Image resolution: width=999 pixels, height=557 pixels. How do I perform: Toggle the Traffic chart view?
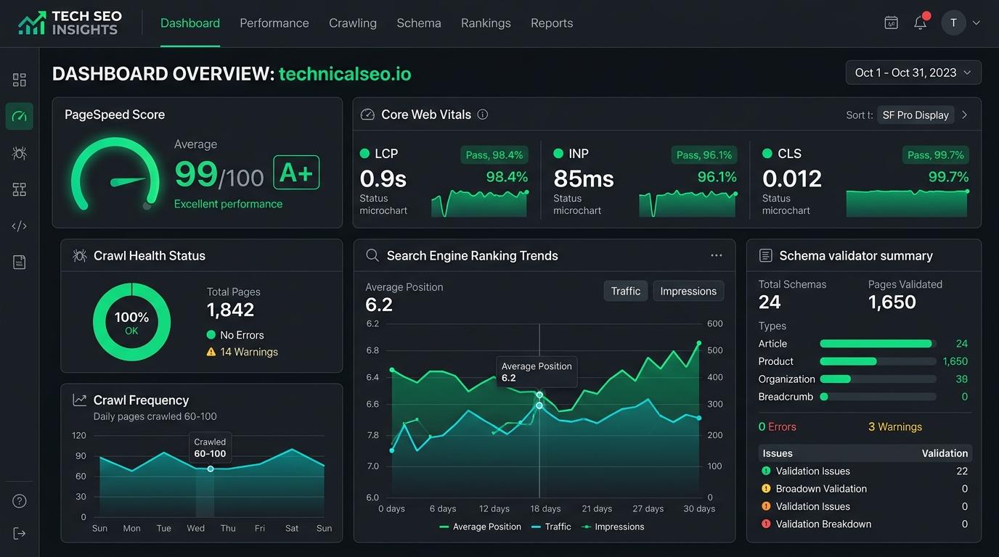[x=626, y=291]
